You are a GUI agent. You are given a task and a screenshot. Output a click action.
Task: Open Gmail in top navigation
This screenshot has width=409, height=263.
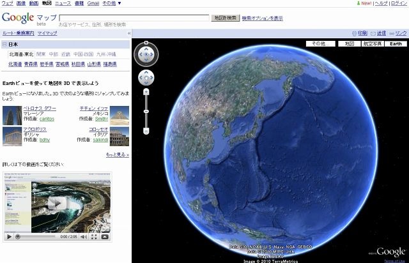click(93, 3)
